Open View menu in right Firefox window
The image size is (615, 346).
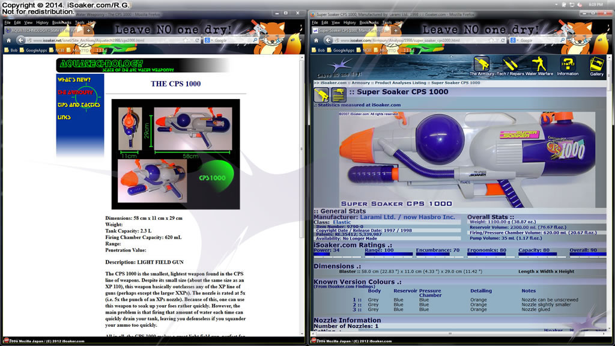coord(336,23)
